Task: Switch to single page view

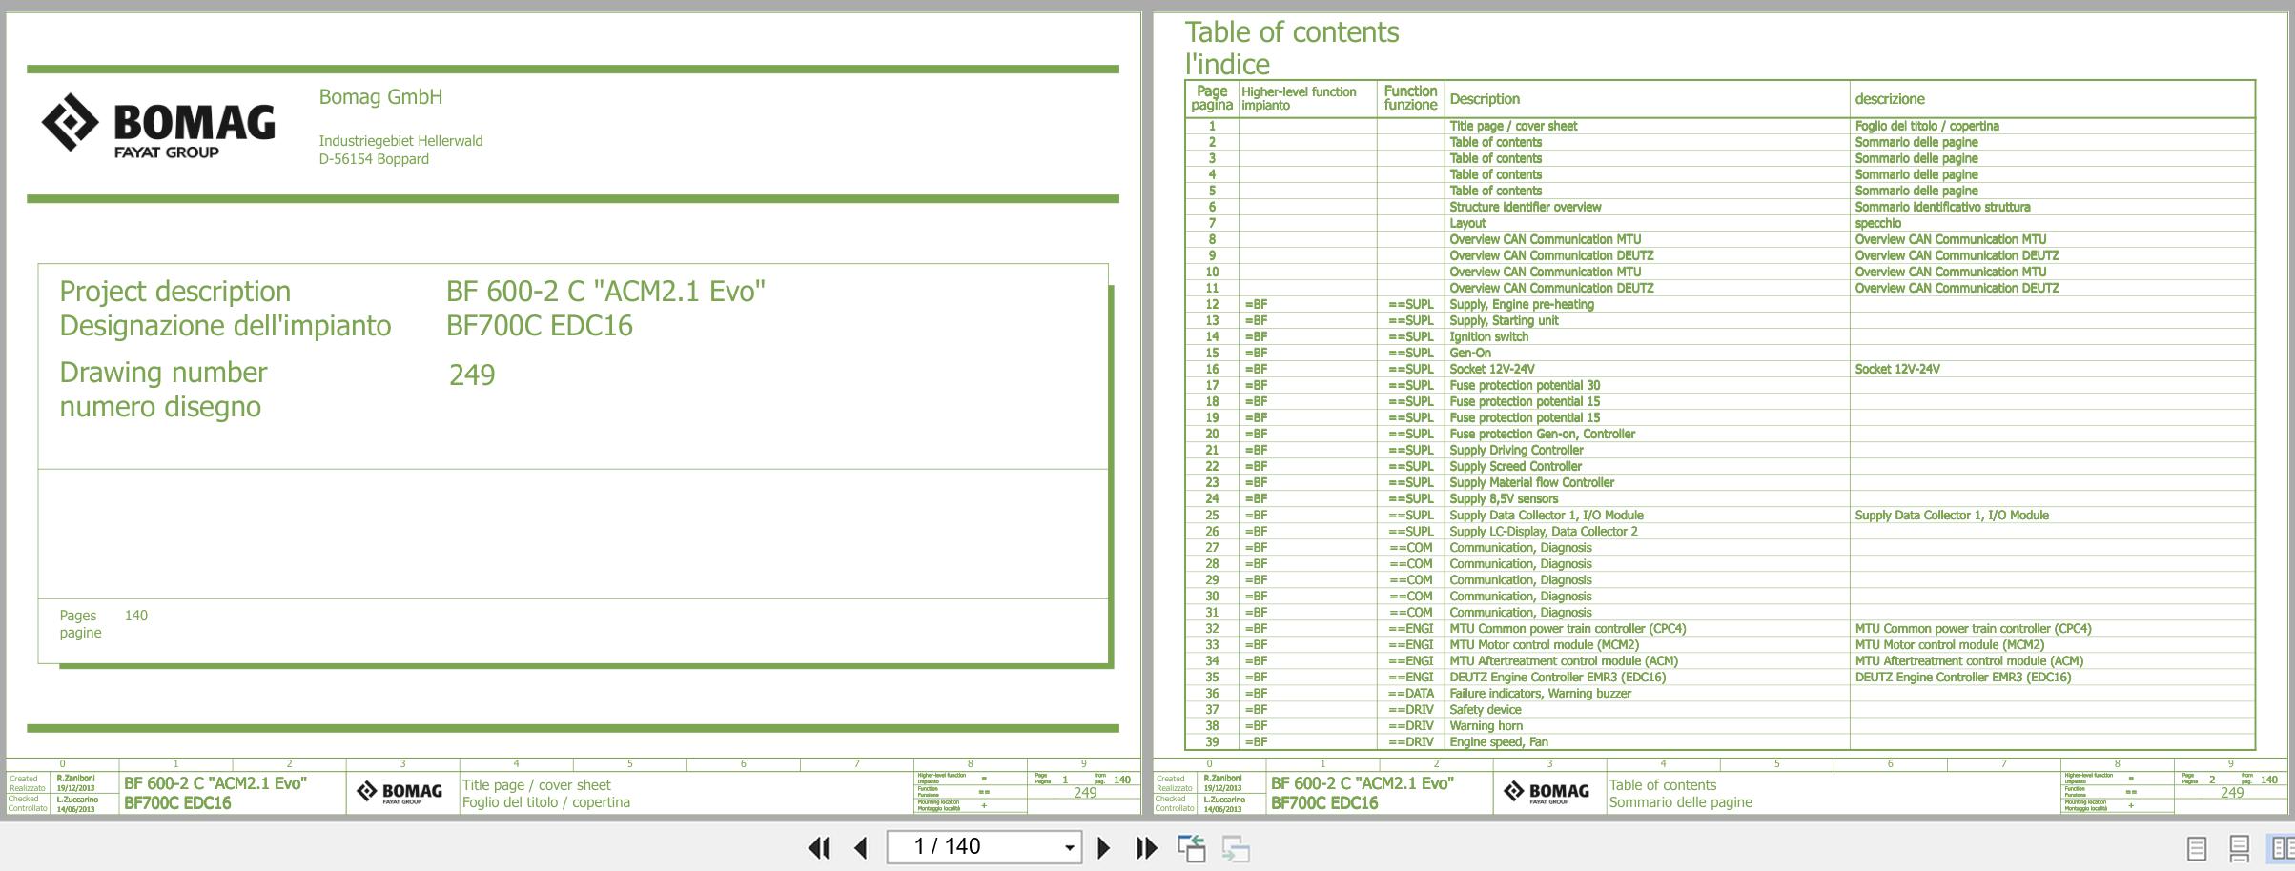Action: pyautogui.click(x=2196, y=847)
